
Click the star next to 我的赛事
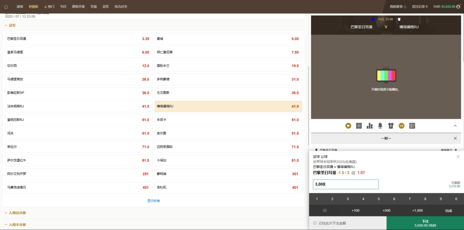[405, 7]
